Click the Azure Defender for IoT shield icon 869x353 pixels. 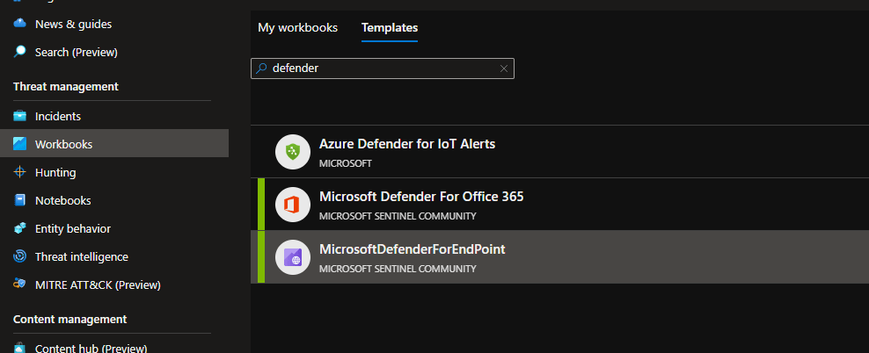(x=293, y=152)
